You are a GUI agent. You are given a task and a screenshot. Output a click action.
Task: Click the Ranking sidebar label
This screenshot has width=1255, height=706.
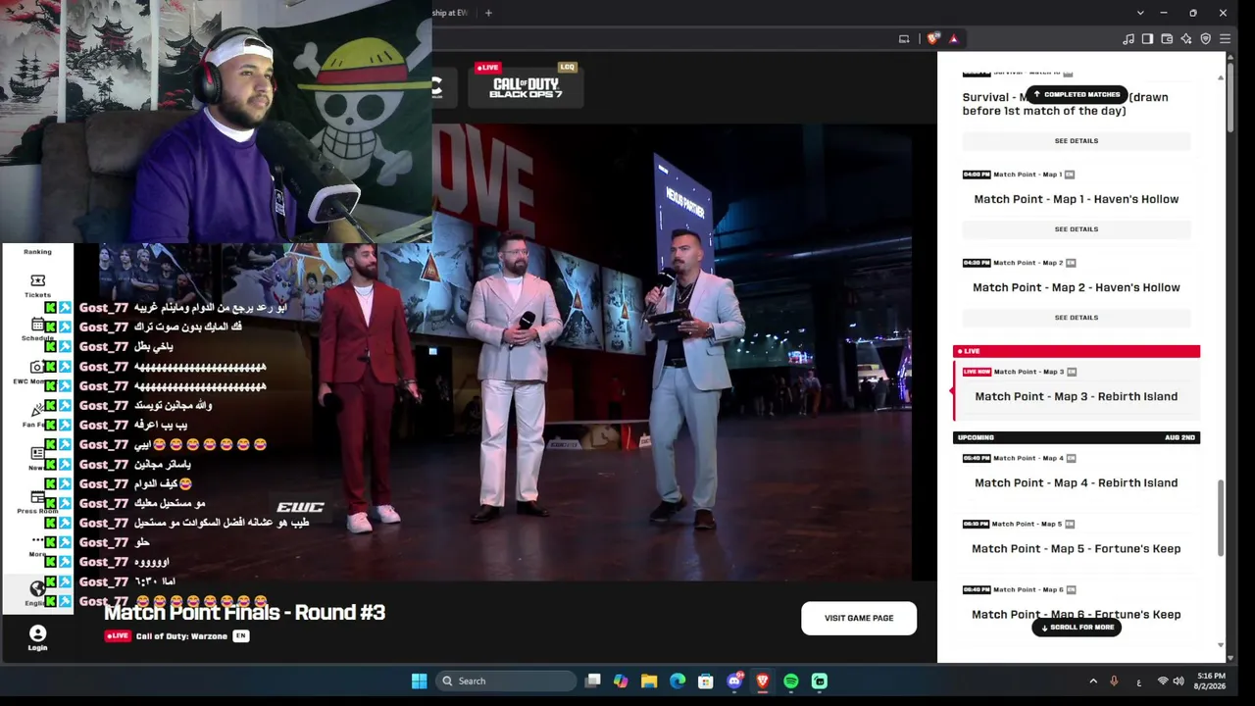tap(37, 252)
